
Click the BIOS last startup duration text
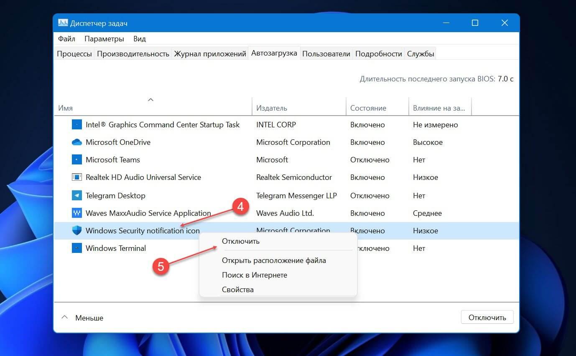click(x=436, y=78)
